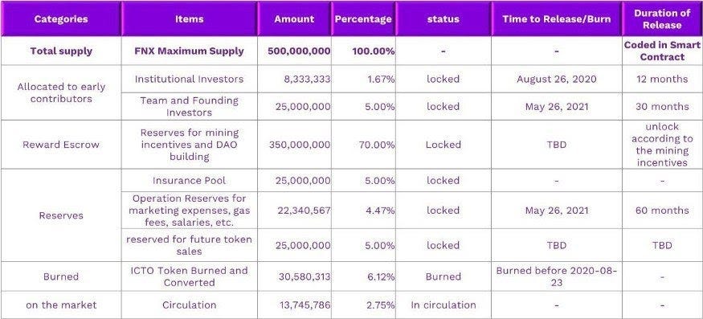Image resolution: width=703 pixels, height=319 pixels.
Task: Select the Institutional Investors item
Action: click(x=189, y=79)
